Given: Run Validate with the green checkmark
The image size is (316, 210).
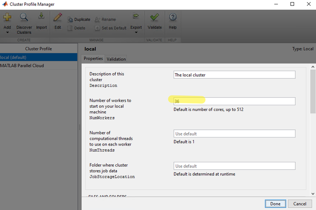Looking at the screenshot, I should tap(154, 17).
